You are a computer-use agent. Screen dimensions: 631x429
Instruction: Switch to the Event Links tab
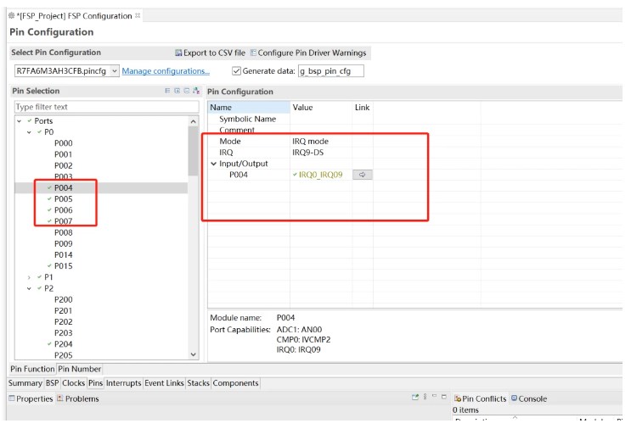coord(164,383)
